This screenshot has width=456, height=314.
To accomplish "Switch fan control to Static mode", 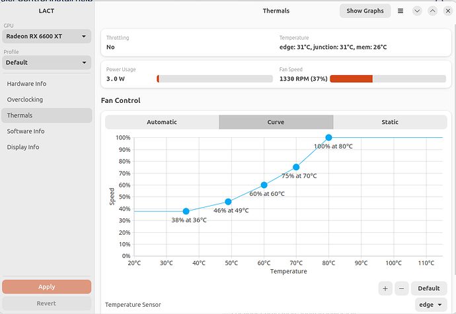I will [390, 122].
